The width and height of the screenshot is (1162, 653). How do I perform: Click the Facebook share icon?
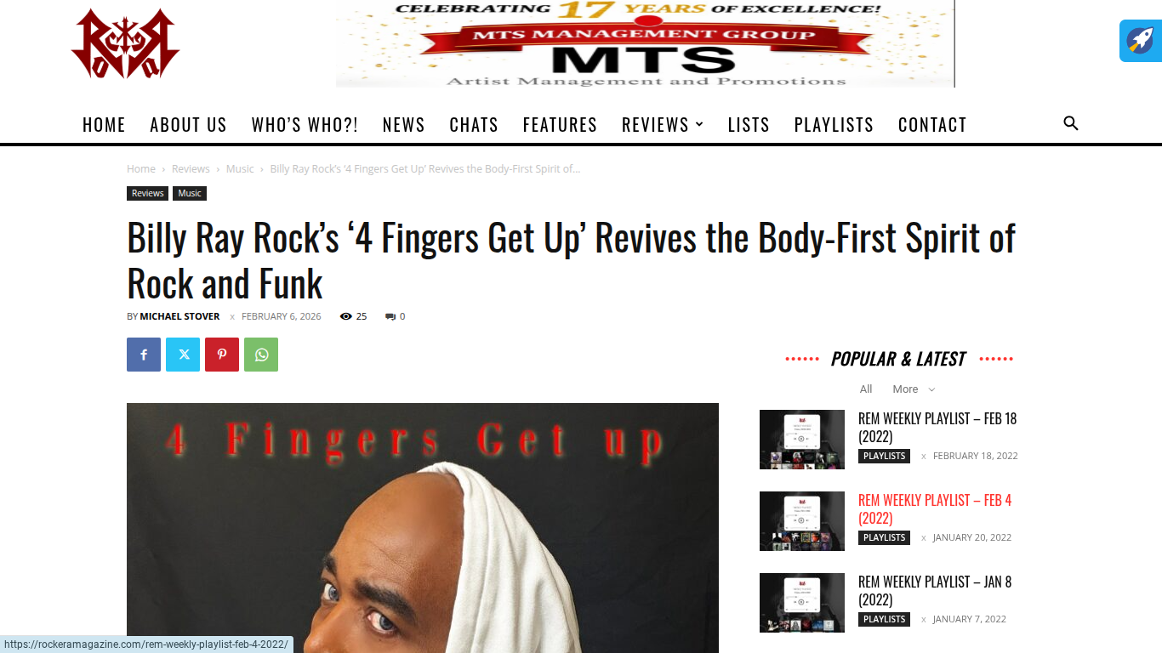[x=144, y=355]
